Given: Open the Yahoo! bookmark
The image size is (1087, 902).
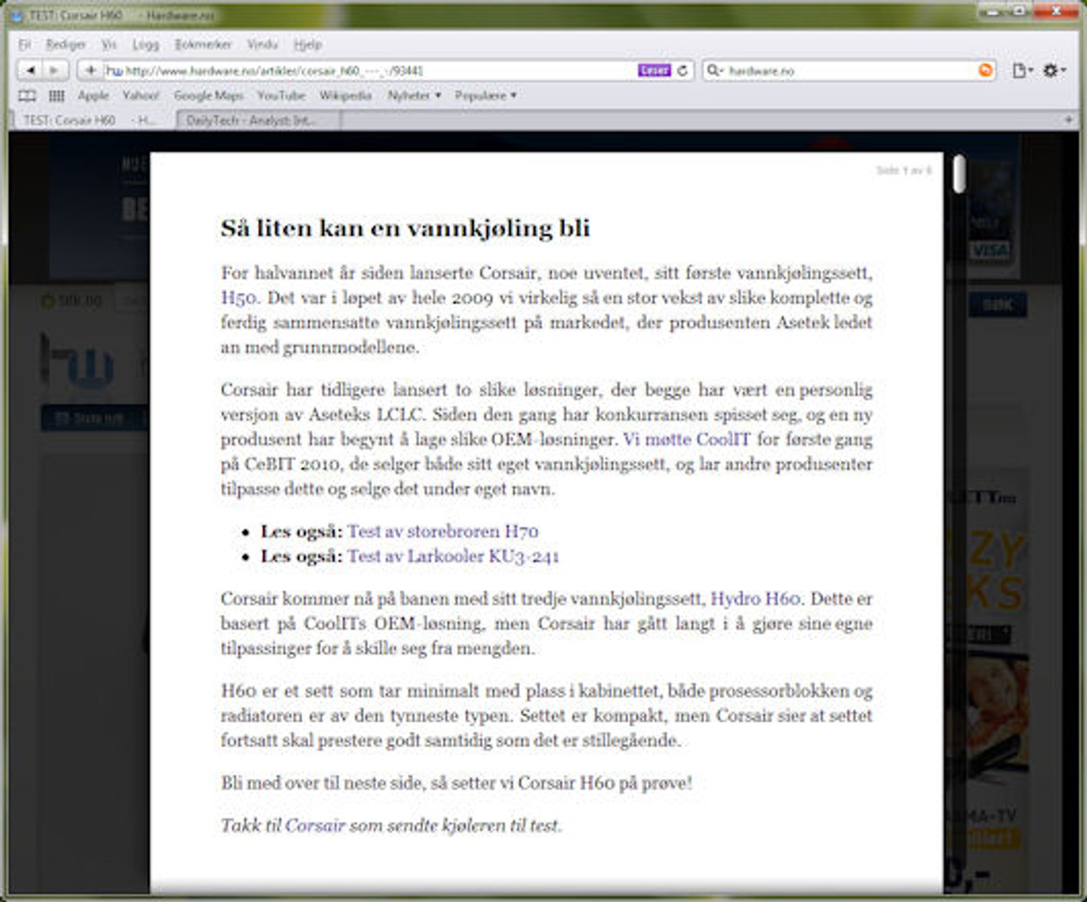Looking at the screenshot, I should [140, 96].
